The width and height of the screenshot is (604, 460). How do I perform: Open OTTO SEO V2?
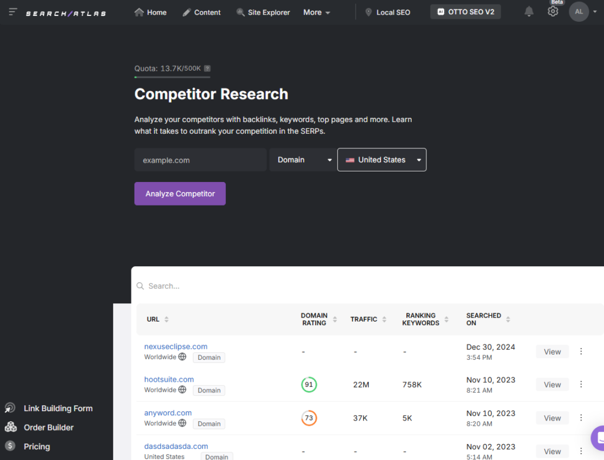(465, 12)
